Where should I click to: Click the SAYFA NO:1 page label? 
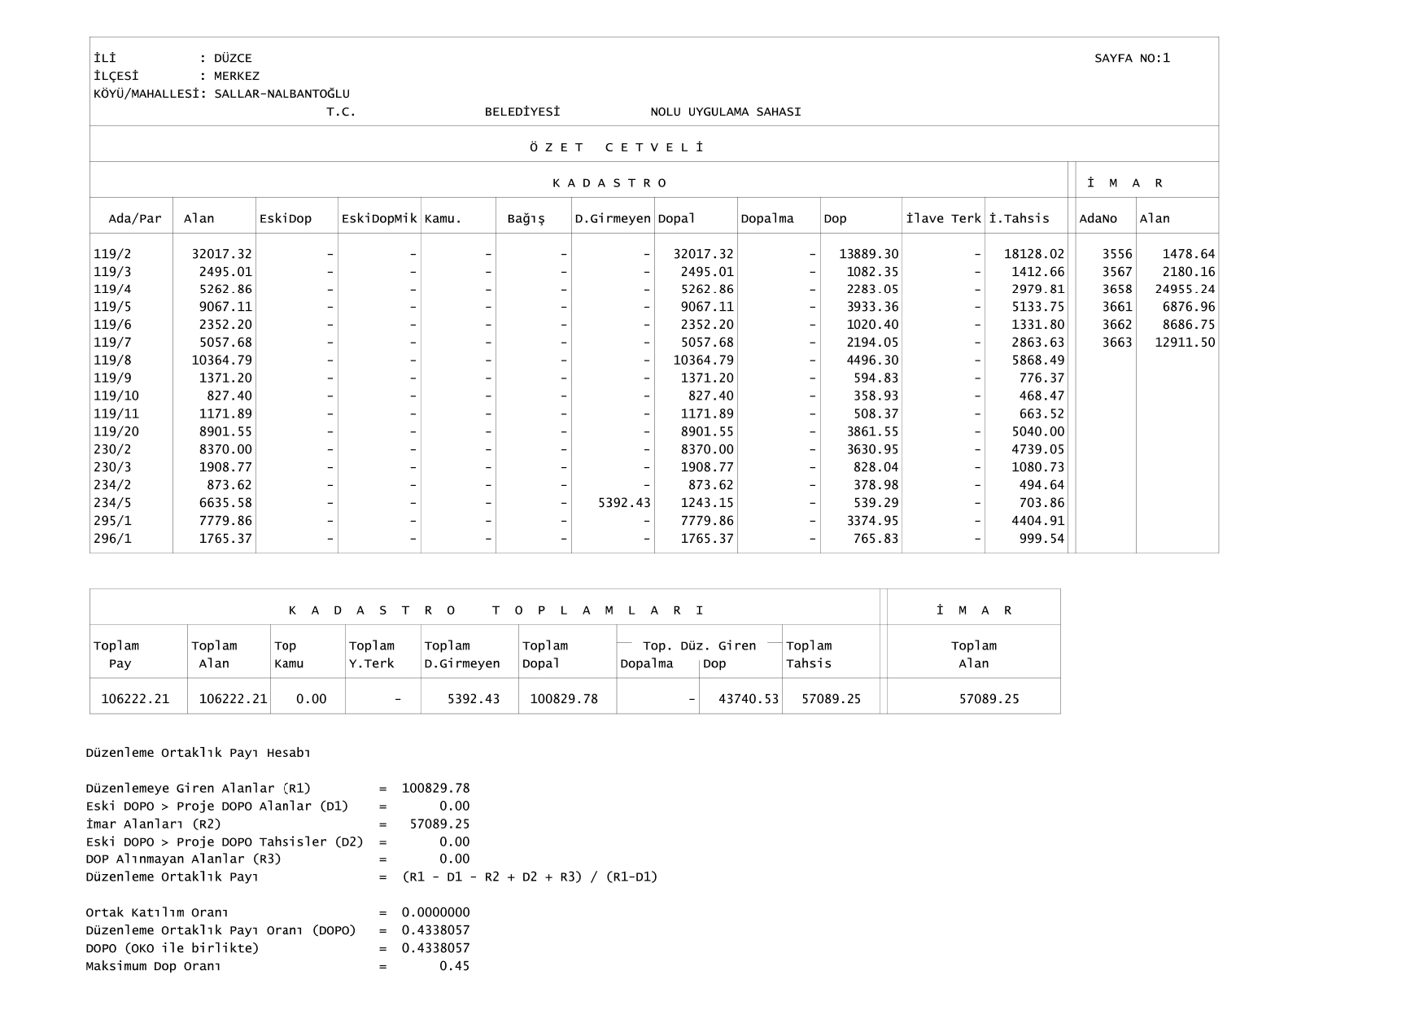click(1132, 58)
